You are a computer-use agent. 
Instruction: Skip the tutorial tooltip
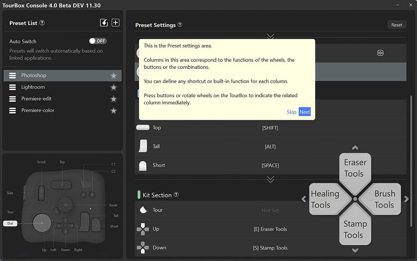(291, 112)
